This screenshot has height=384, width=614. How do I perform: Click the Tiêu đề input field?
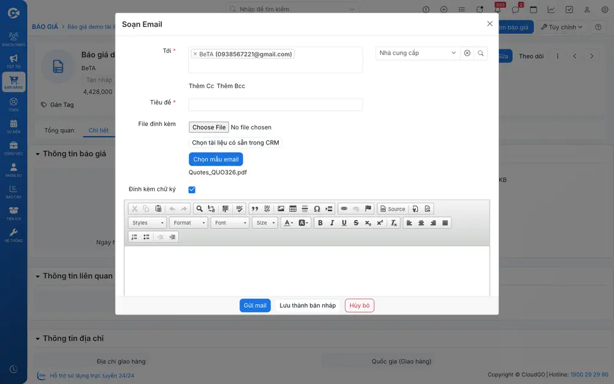(x=275, y=104)
